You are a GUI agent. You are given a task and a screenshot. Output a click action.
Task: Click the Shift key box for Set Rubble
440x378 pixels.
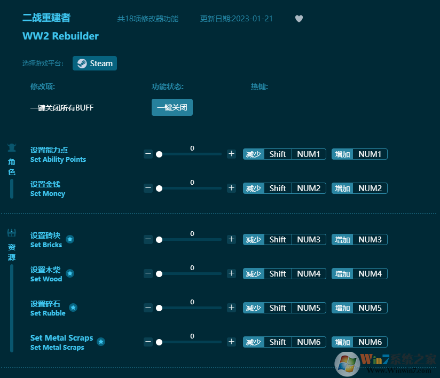278,308
